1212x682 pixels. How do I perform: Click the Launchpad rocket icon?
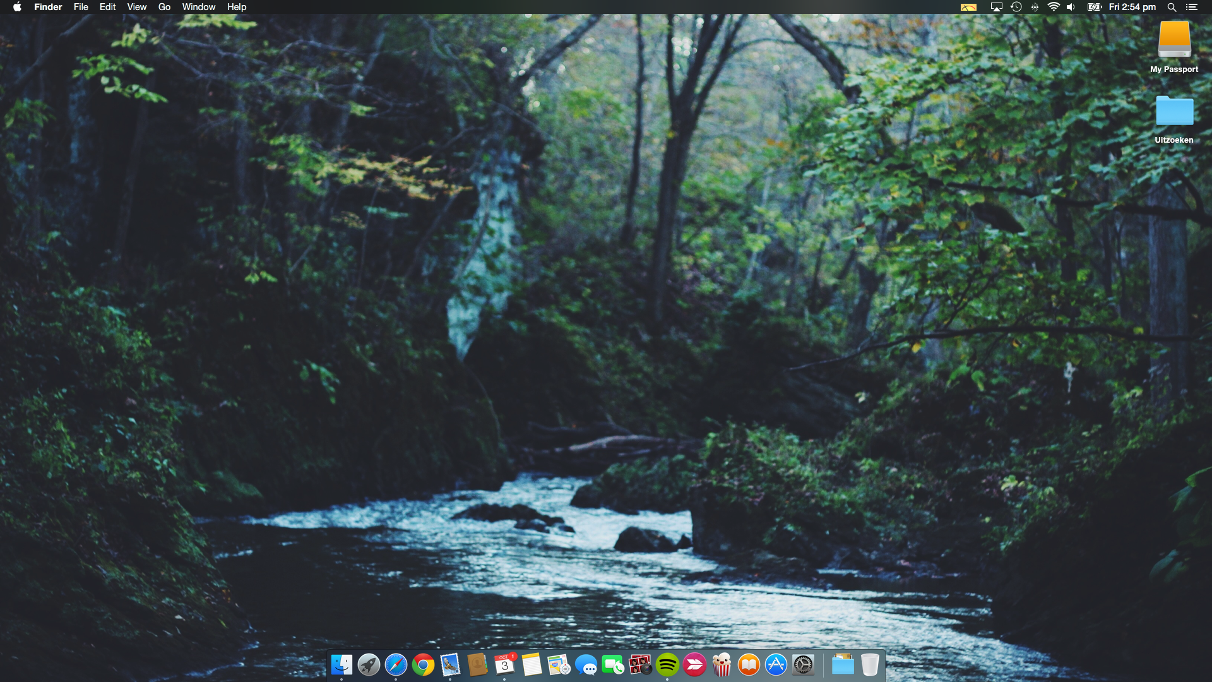(369, 665)
